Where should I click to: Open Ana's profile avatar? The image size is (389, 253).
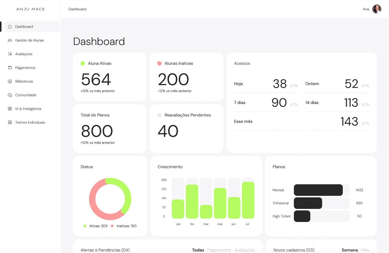(x=377, y=9)
